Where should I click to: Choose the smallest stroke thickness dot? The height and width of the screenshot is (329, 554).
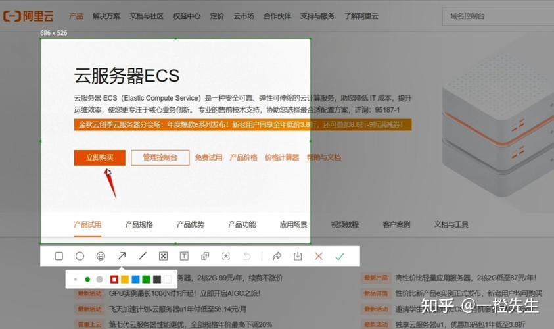[76, 280]
